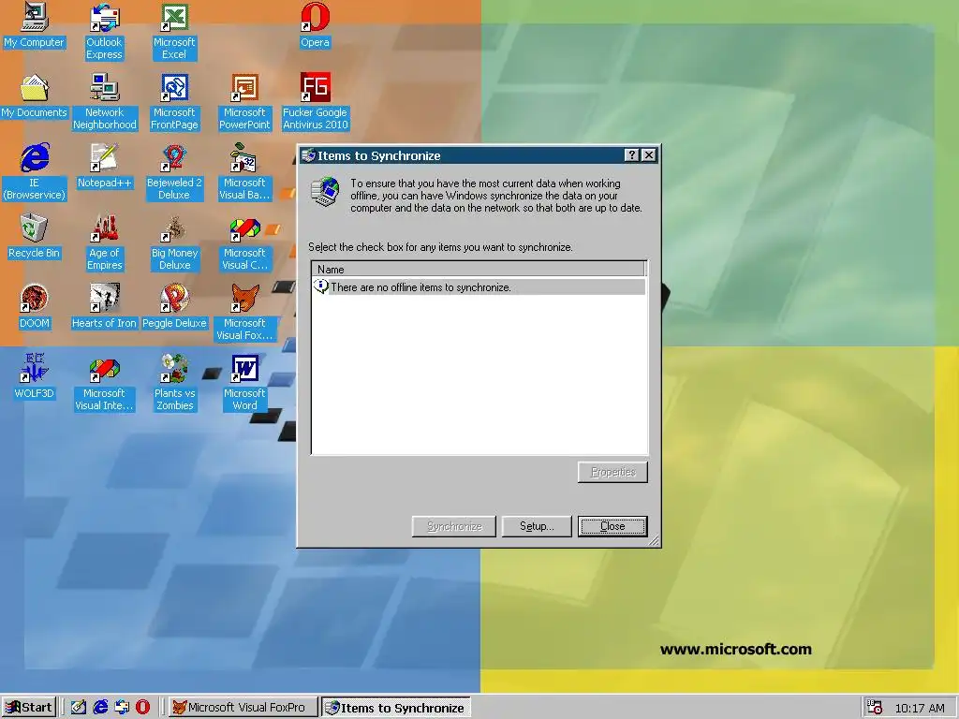Click Show Desktop quick launch icon
This screenshot has width=959, height=719.
click(79, 708)
